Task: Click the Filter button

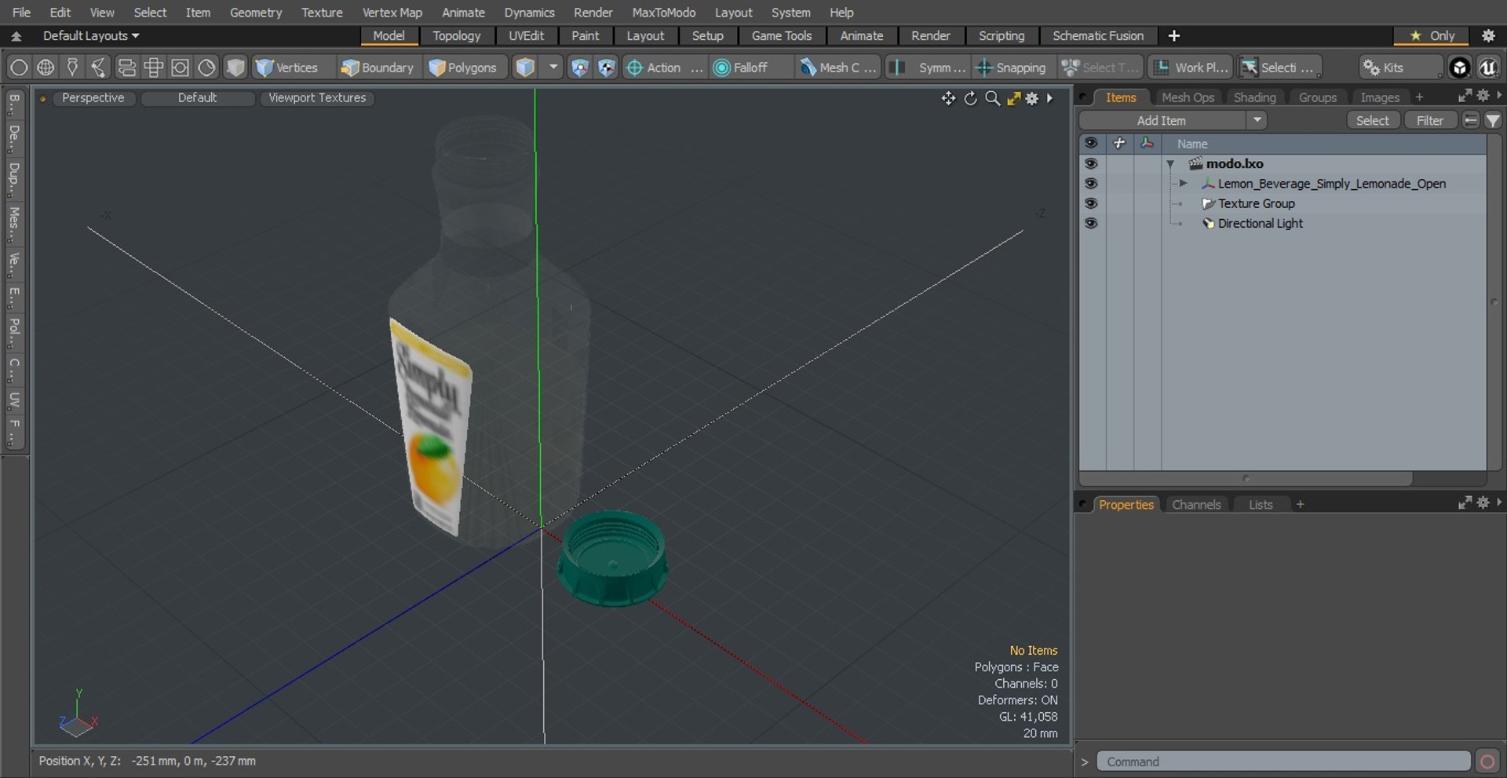Action: pos(1429,120)
